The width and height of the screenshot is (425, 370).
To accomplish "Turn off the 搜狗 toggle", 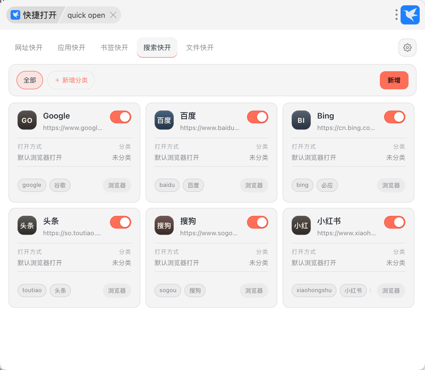I will [258, 222].
